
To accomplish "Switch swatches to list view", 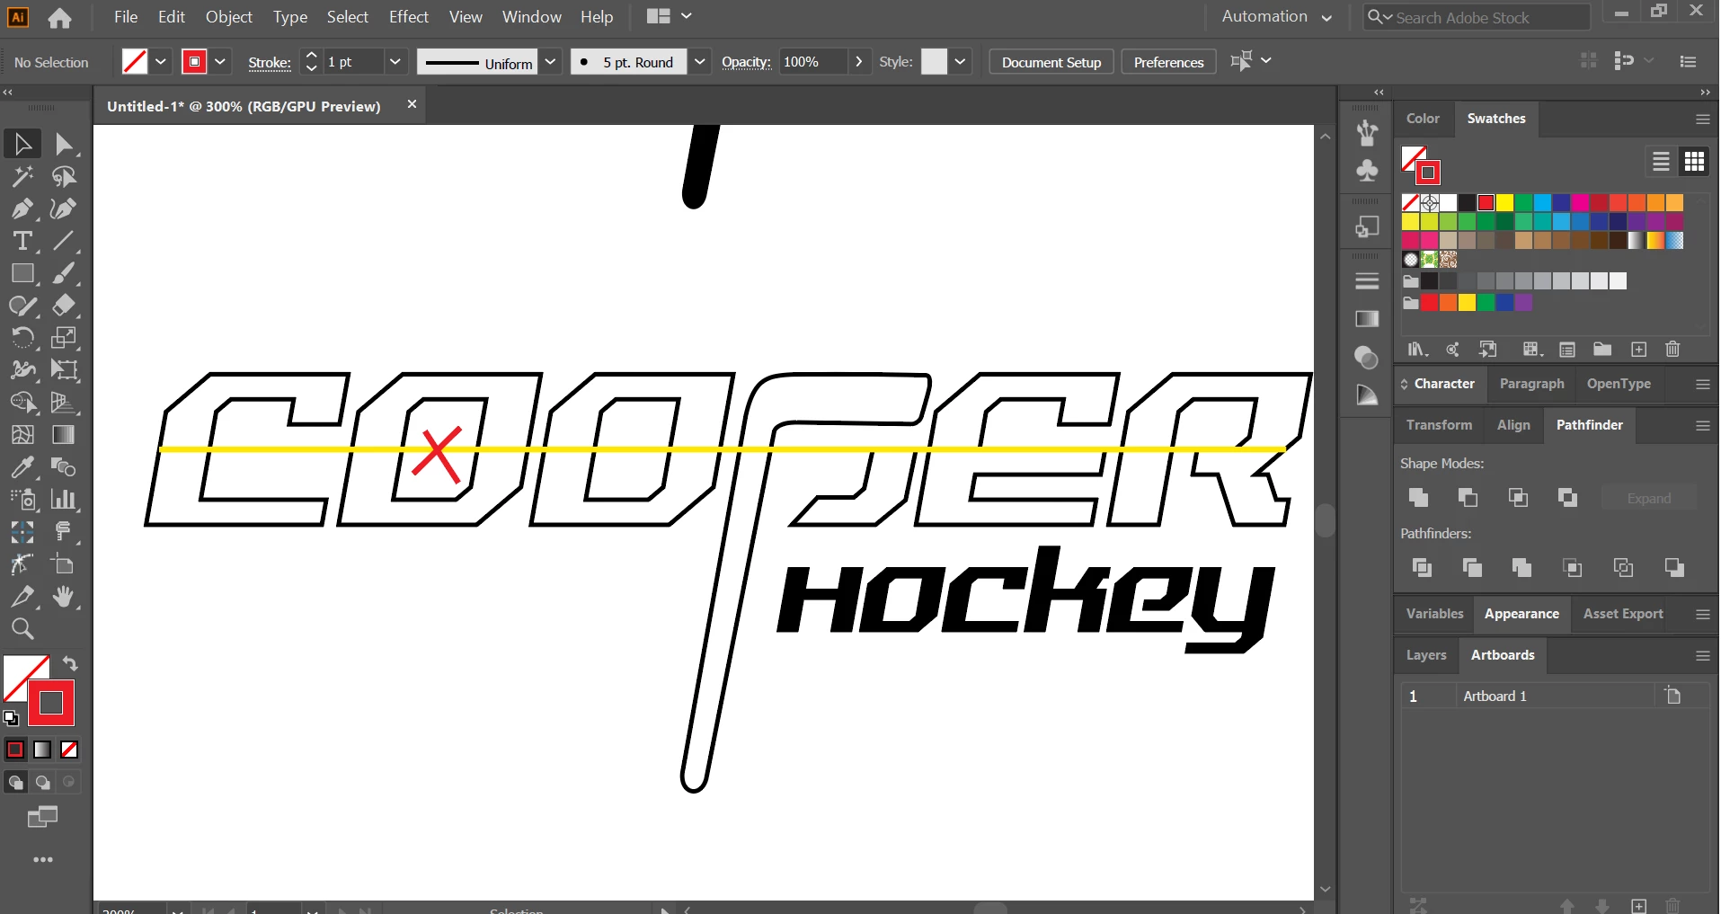I will [1661, 162].
